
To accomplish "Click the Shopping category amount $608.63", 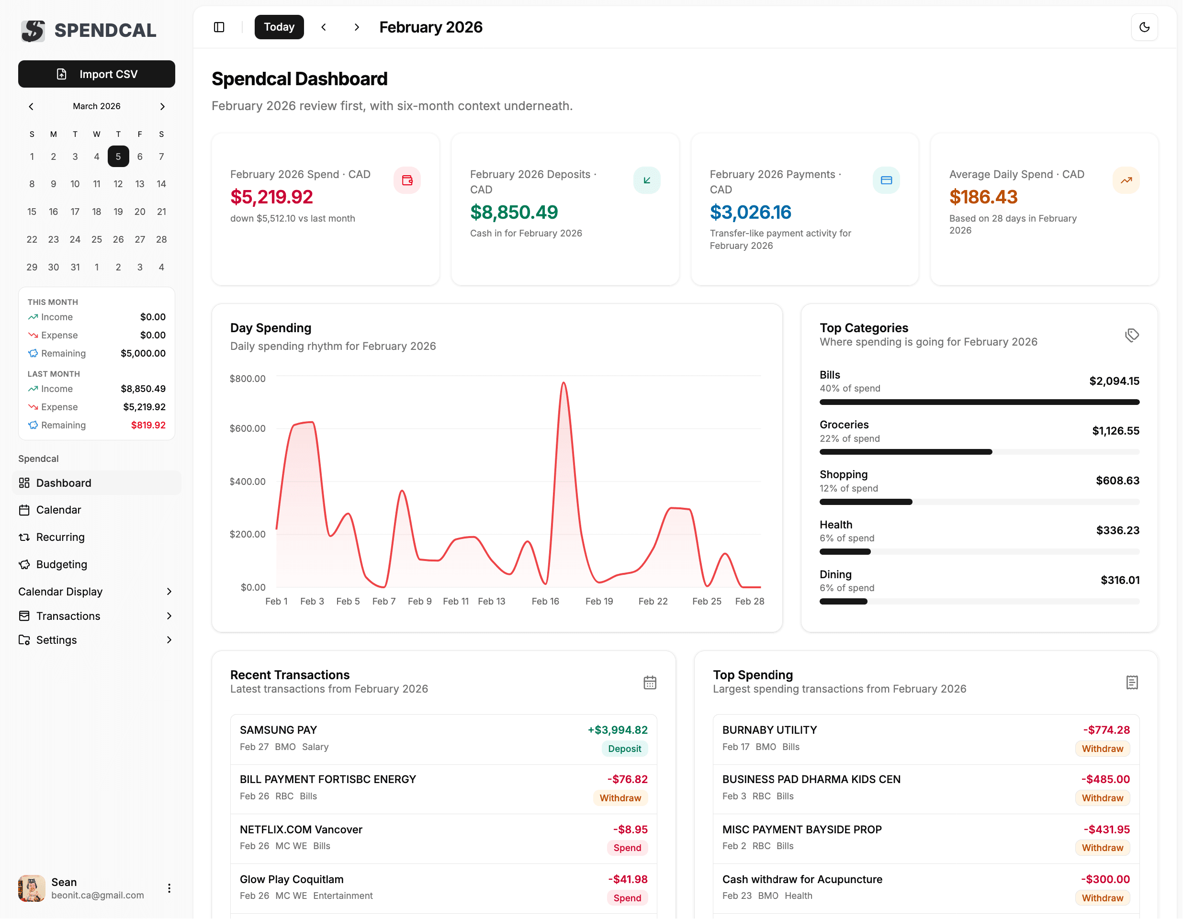I will (x=1117, y=481).
